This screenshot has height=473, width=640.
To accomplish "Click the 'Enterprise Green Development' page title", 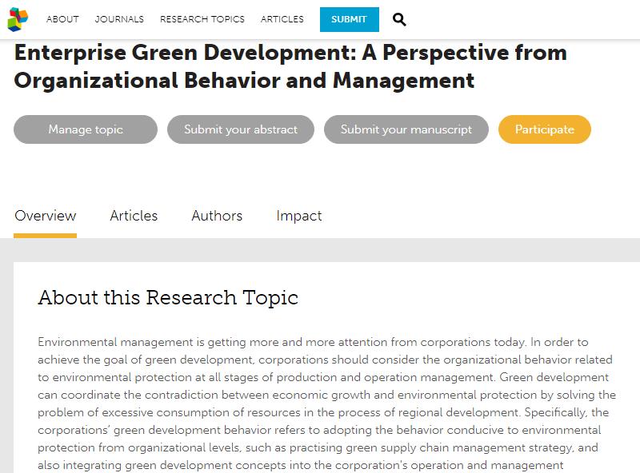I will [290, 66].
